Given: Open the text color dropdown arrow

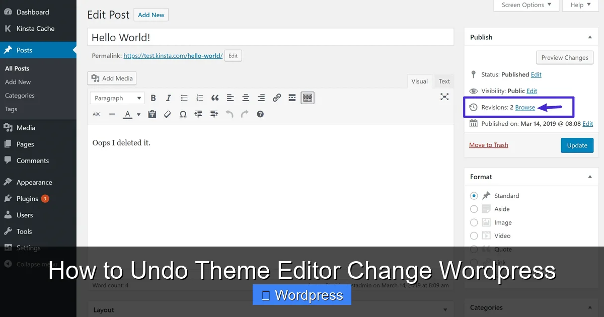Looking at the screenshot, I should point(138,114).
